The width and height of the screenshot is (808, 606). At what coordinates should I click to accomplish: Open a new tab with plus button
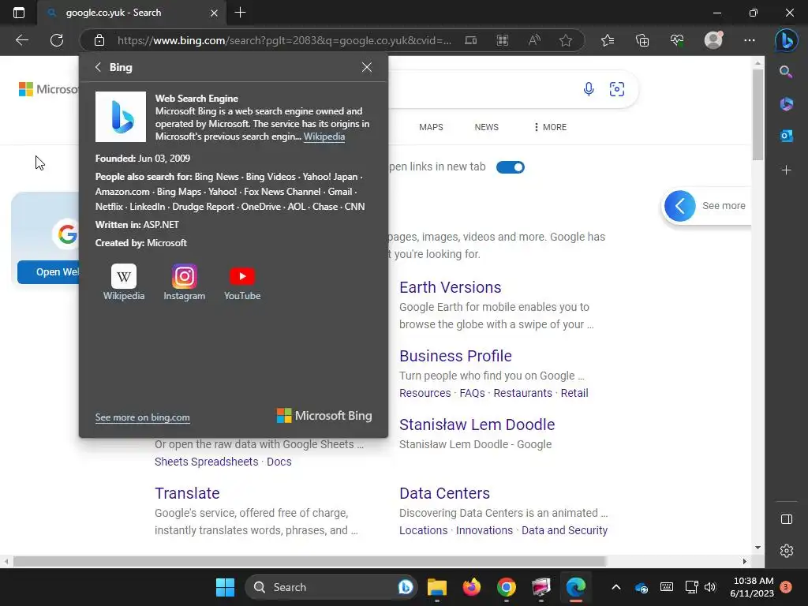coord(240,13)
